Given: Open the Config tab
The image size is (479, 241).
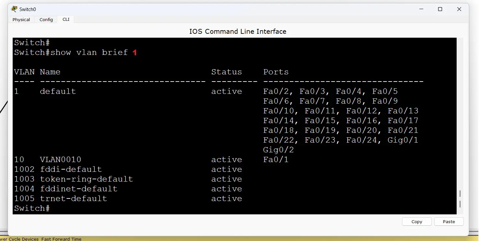Looking at the screenshot, I should 46,19.
